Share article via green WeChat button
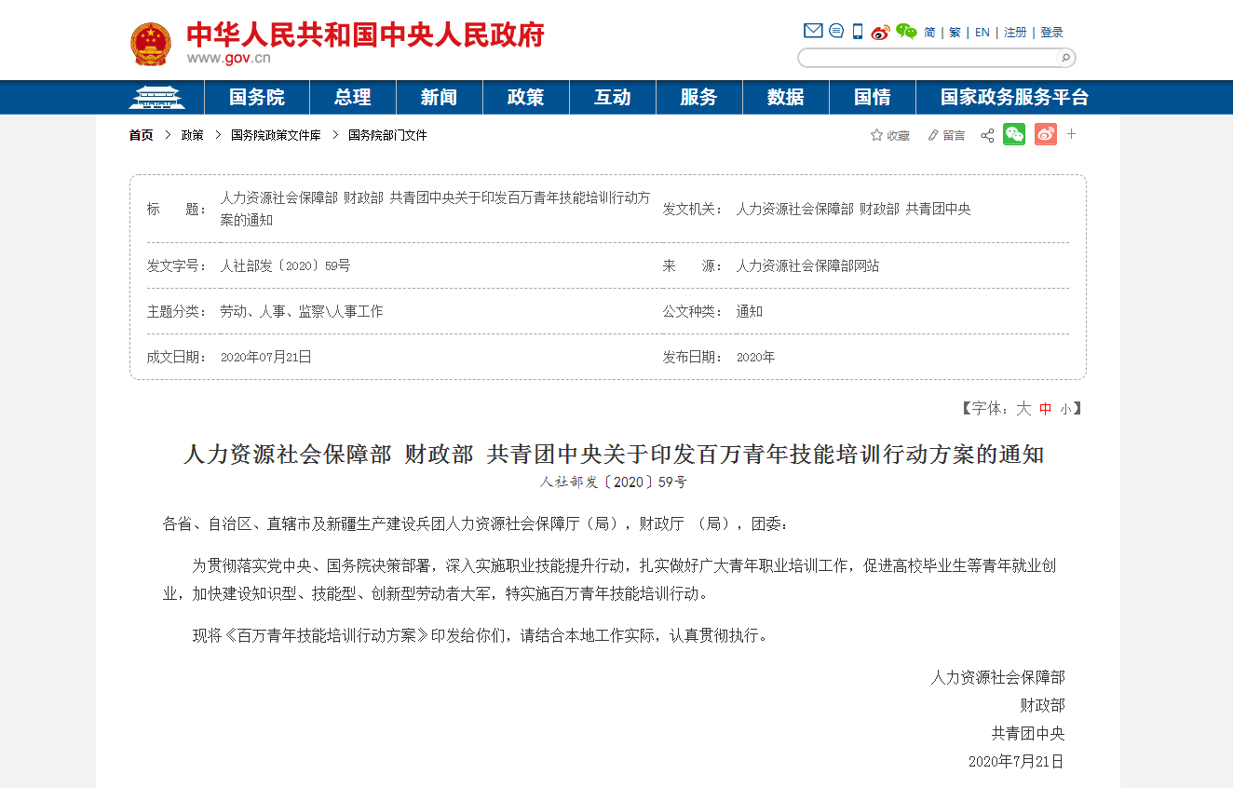This screenshot has height=788, width=1233. 1014,134
